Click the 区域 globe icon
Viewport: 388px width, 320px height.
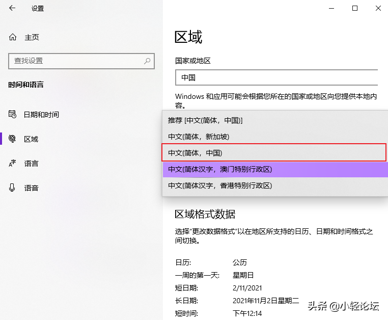12,139
